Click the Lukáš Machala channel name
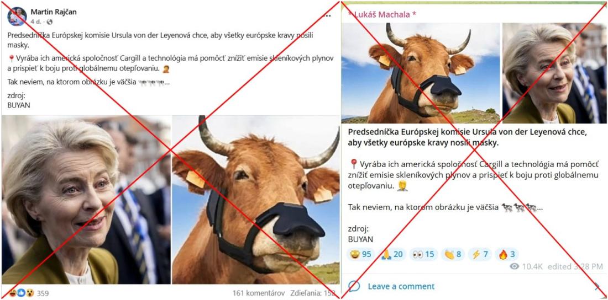Screen dimensions: 608x300 [382, 15]
